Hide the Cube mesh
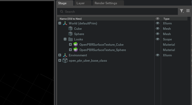 pos(158,28)
